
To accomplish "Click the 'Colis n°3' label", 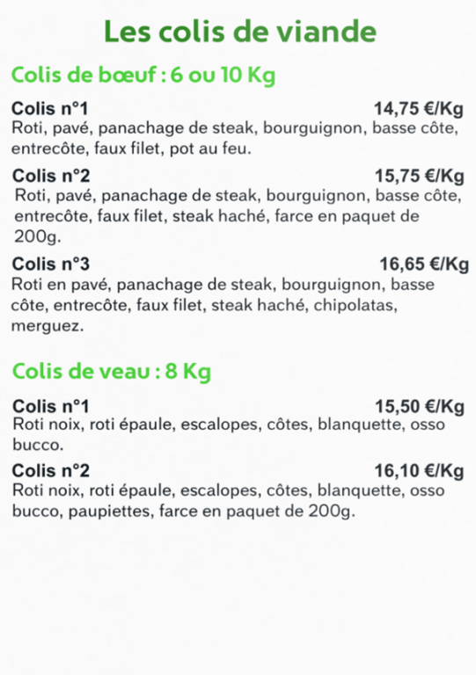I will [51, 264].
